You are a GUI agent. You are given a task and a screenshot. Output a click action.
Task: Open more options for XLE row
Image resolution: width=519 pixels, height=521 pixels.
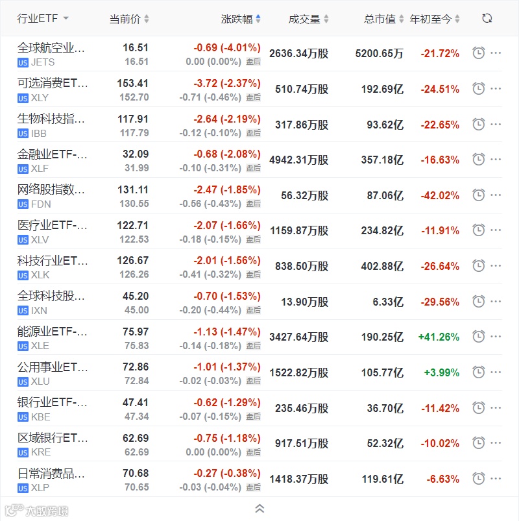496,336
